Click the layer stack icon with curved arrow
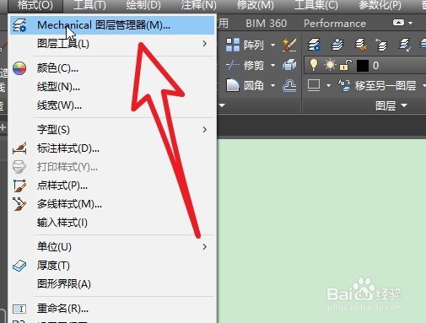Screen dimensions: 426x323 coord(381,45)
